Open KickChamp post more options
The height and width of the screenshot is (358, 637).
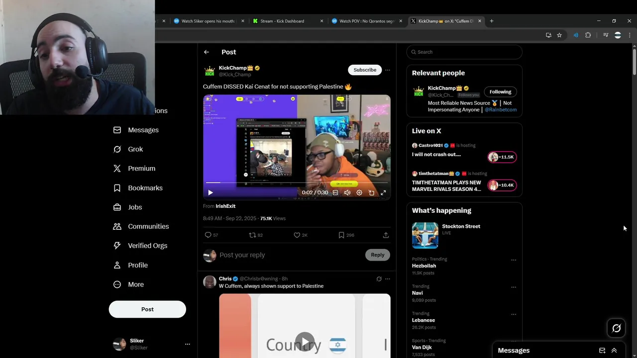coord(388,70)
